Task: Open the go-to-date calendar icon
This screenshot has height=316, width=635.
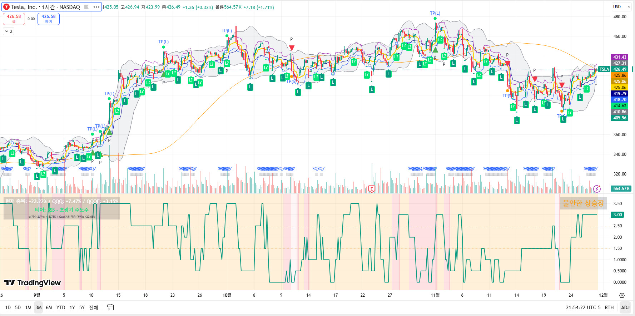Action: click(110, 307)
